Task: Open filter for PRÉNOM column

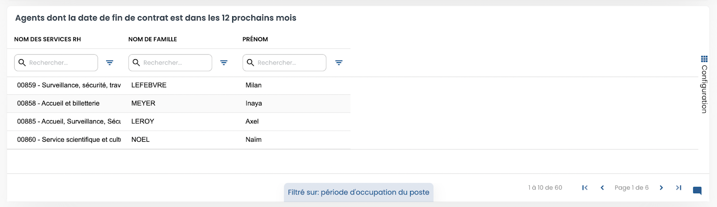Action: coord(339,63)
